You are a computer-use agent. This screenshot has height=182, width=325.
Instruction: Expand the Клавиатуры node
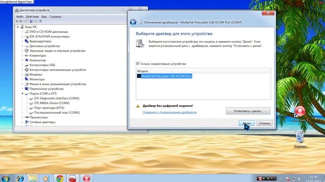coord(22,55)
